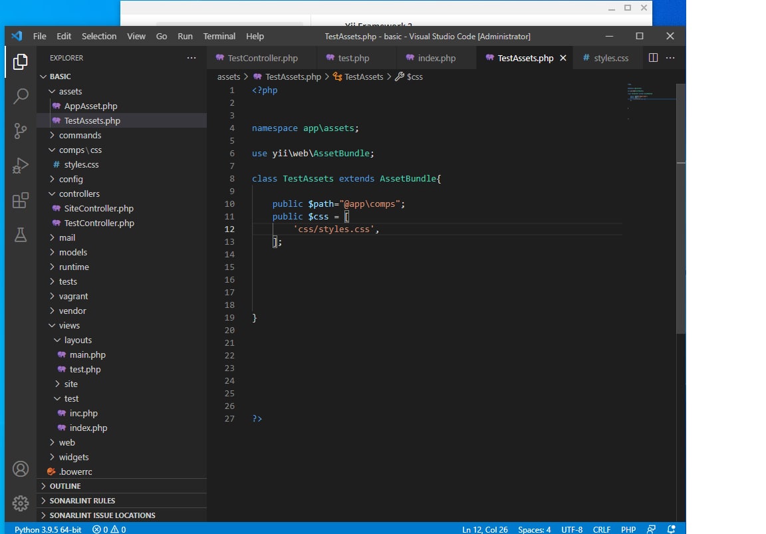
Task: Open main.php under layouts
Action: pos(122,354)
